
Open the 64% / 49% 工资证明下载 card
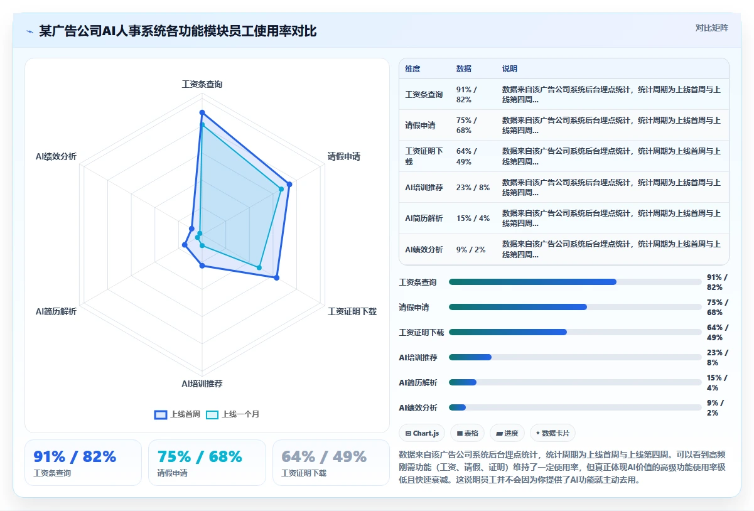(331, 463)
